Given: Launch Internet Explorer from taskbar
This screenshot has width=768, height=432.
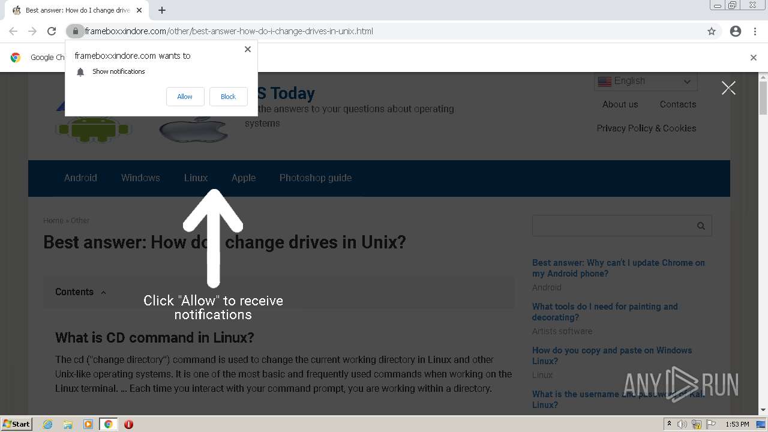Looking at the screenshot, I should (48, 424).
